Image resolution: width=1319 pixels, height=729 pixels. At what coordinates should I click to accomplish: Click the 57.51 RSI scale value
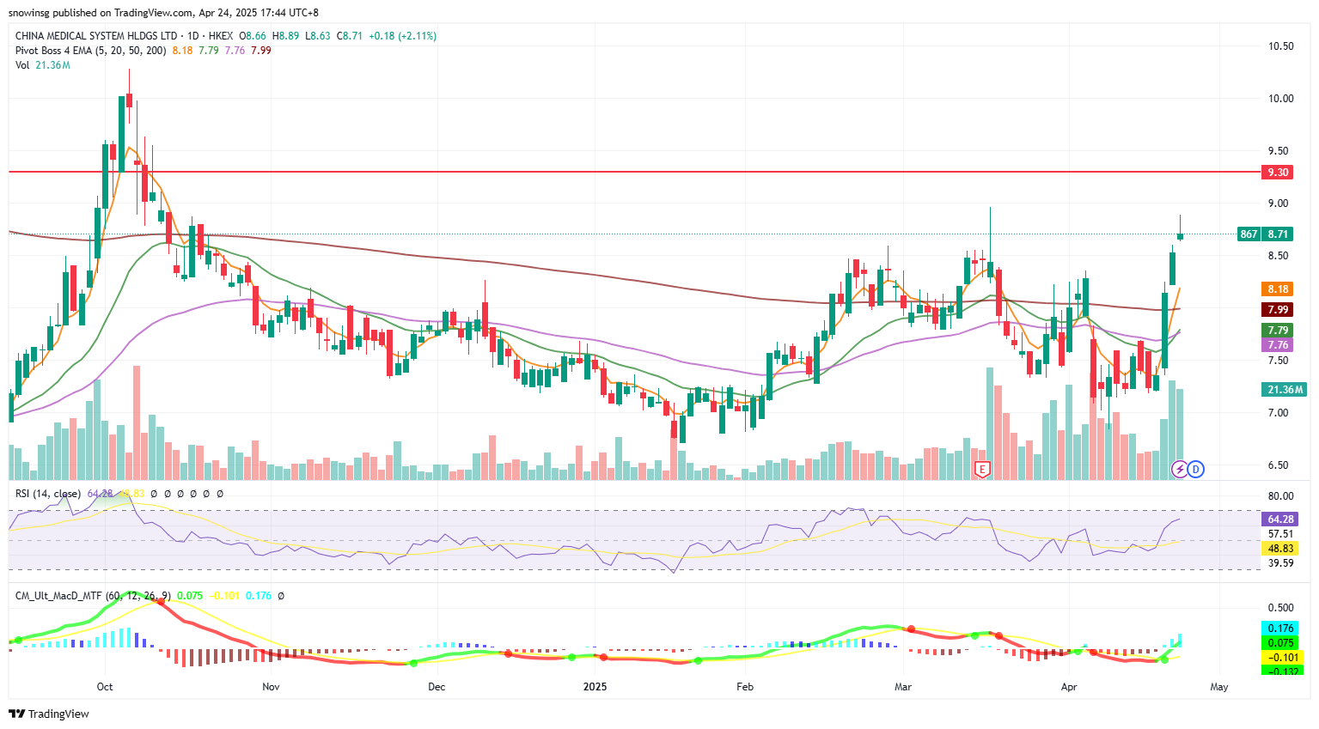click(1280, 534)
